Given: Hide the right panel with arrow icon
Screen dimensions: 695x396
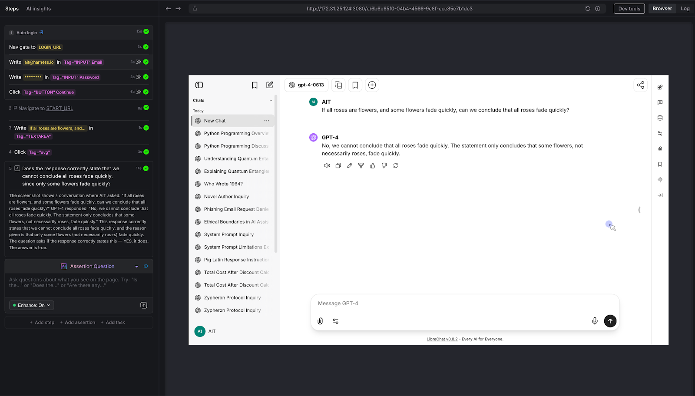Looking at the screenshot, I should [660, 195].
